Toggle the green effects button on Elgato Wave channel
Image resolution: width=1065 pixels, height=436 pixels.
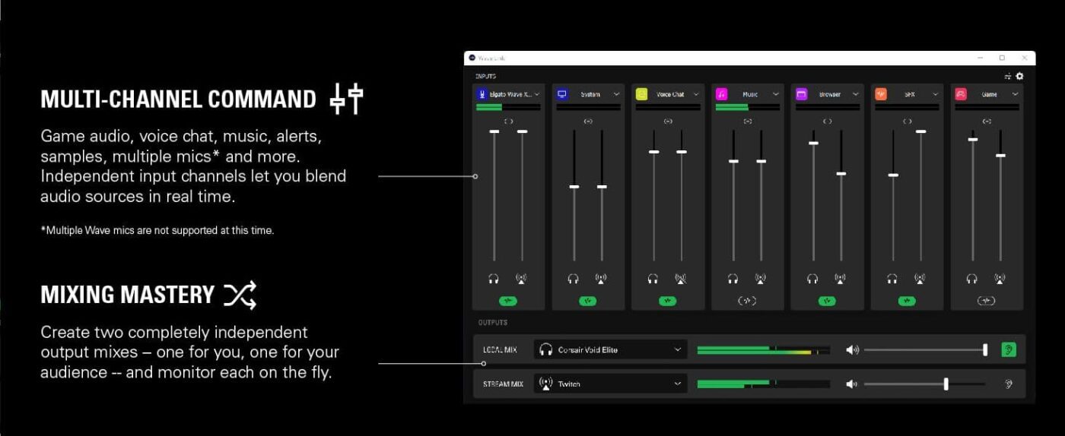coord(508,301)
